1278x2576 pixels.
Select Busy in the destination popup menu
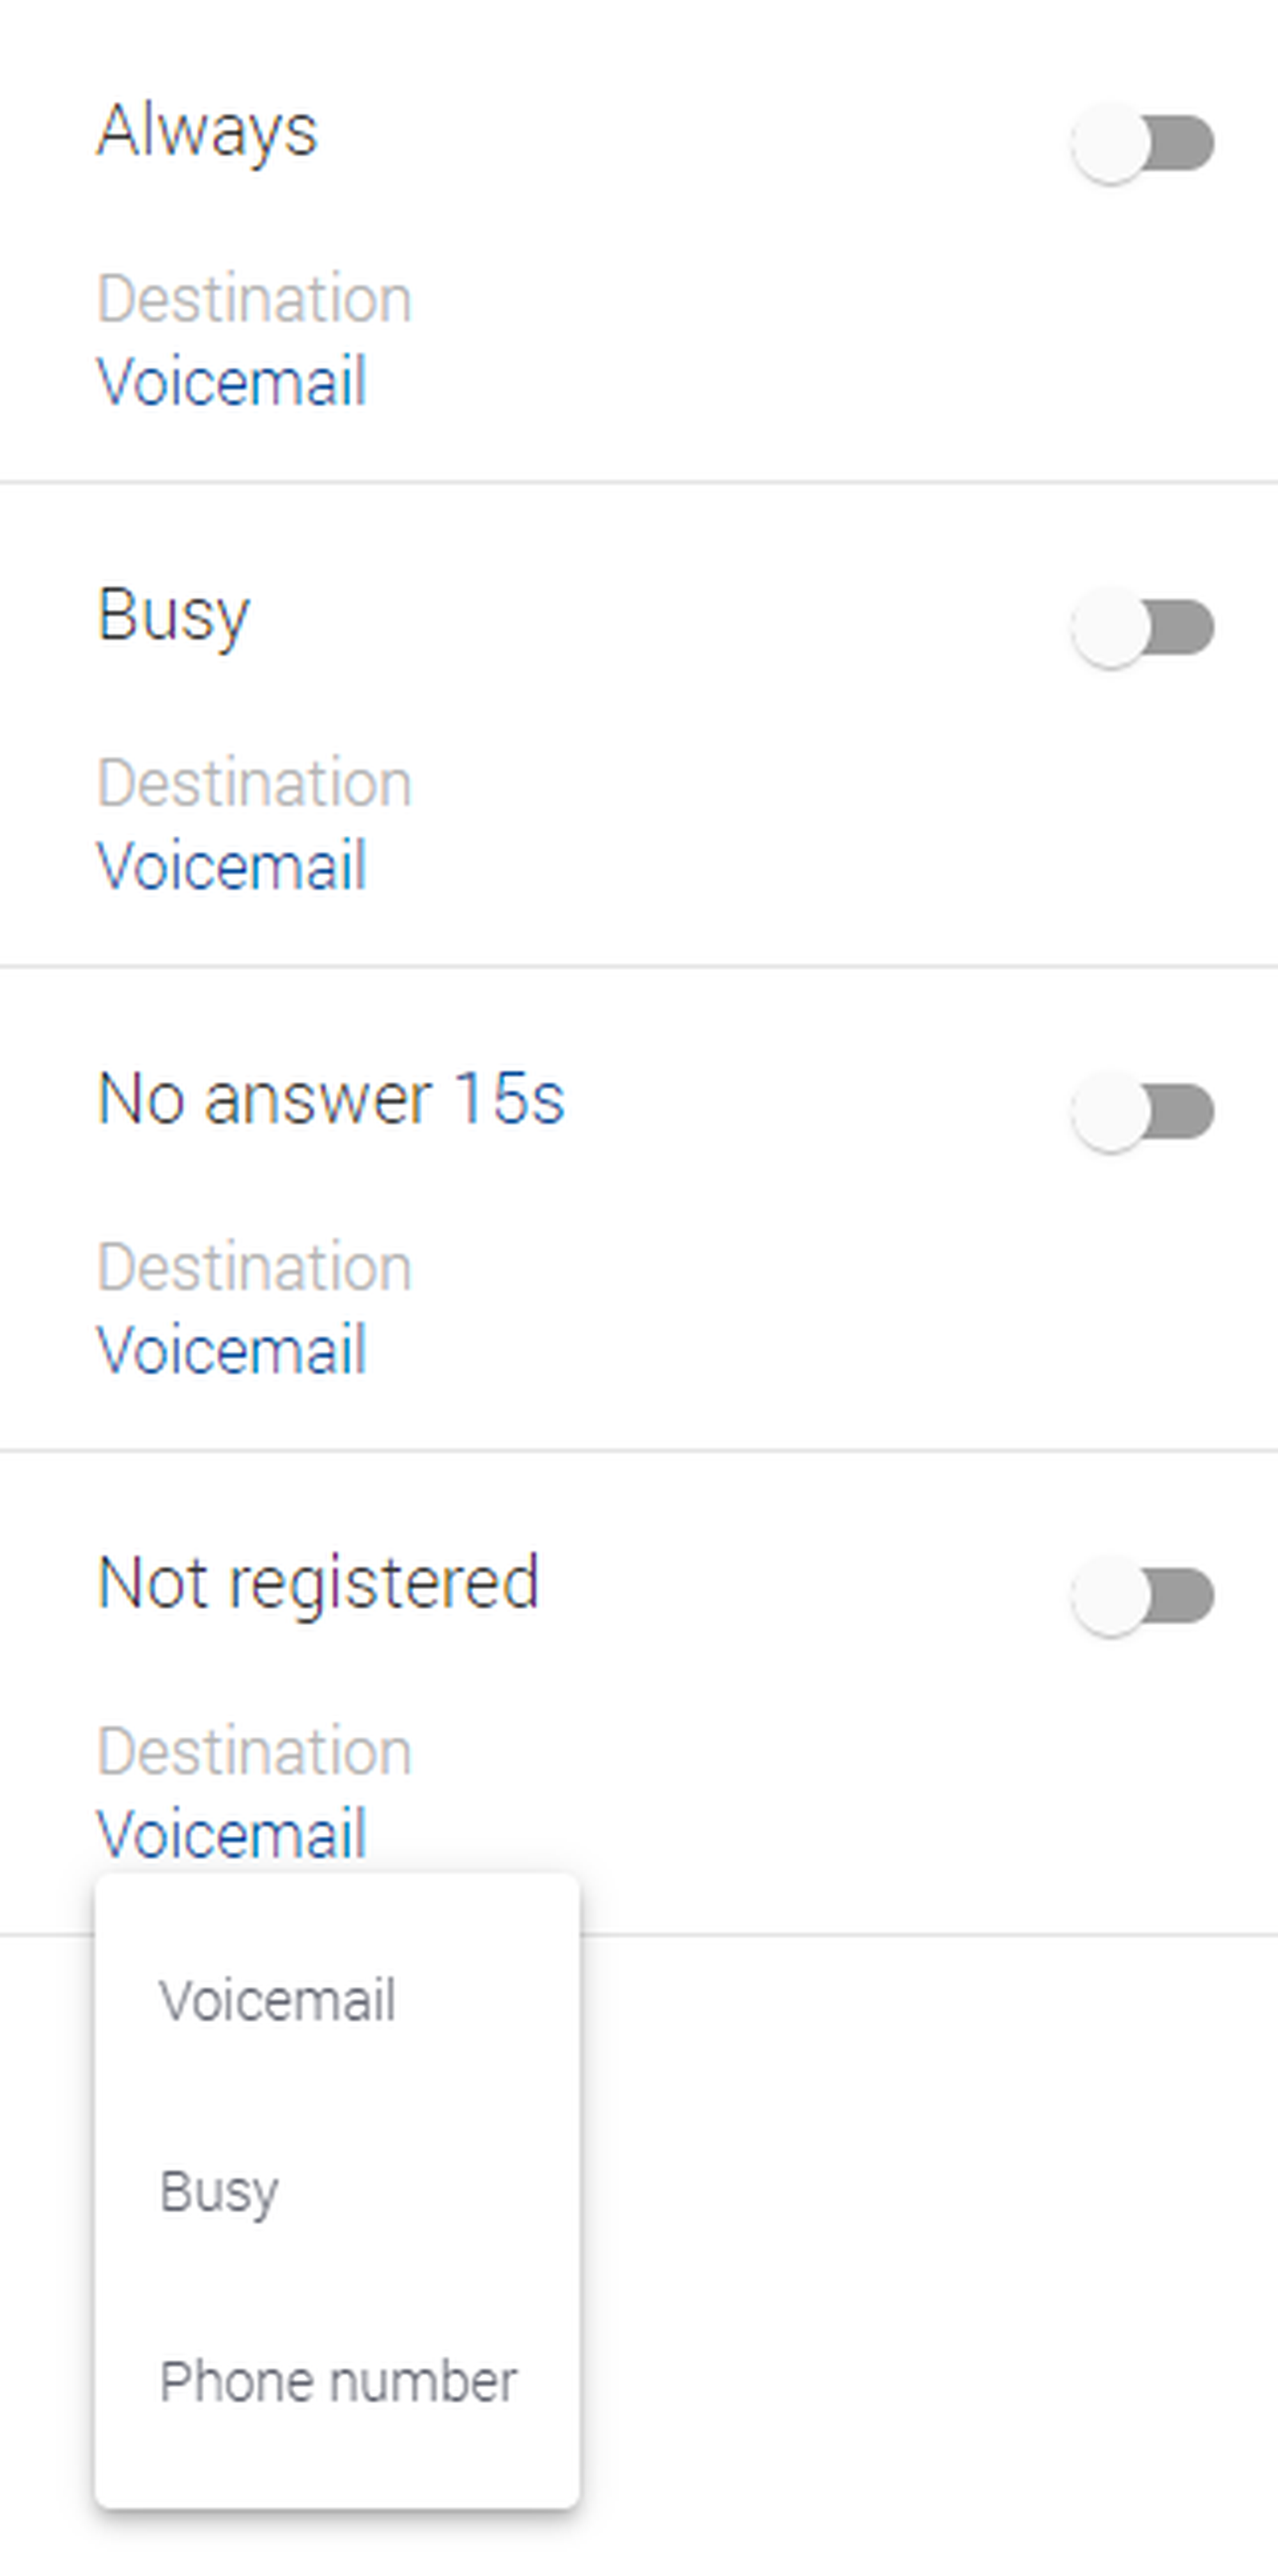pos(219,2190)
